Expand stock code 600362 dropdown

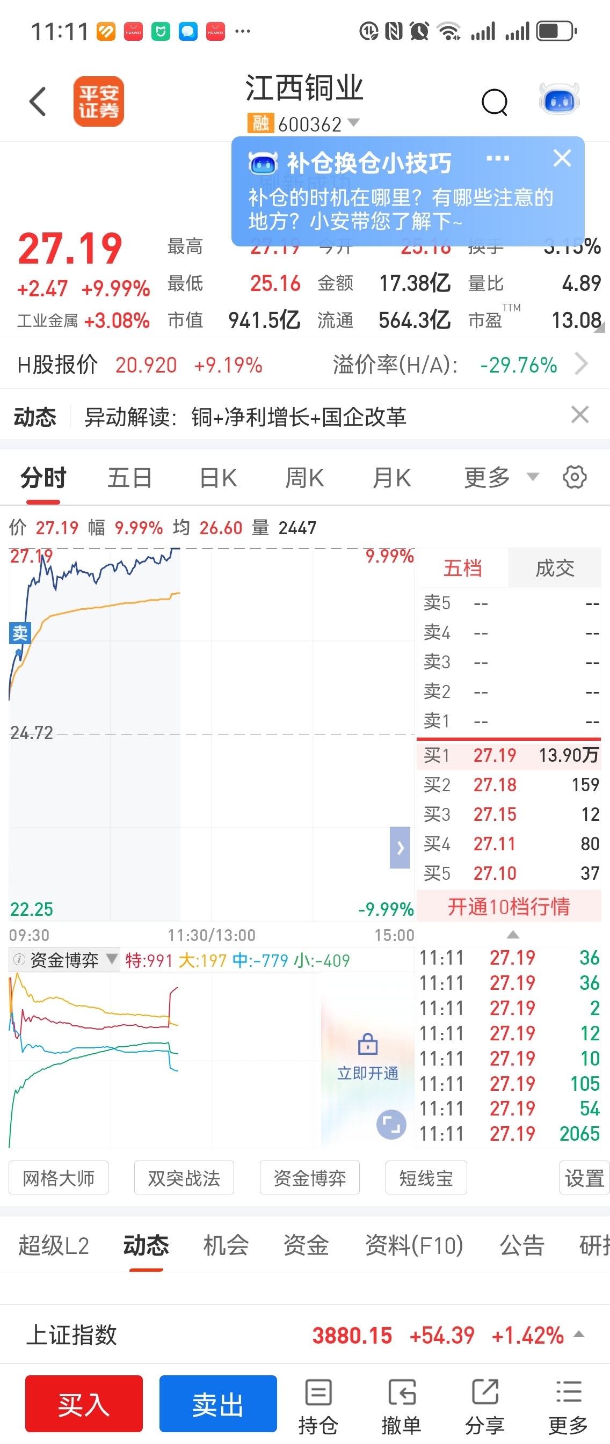tap(354, 122)
